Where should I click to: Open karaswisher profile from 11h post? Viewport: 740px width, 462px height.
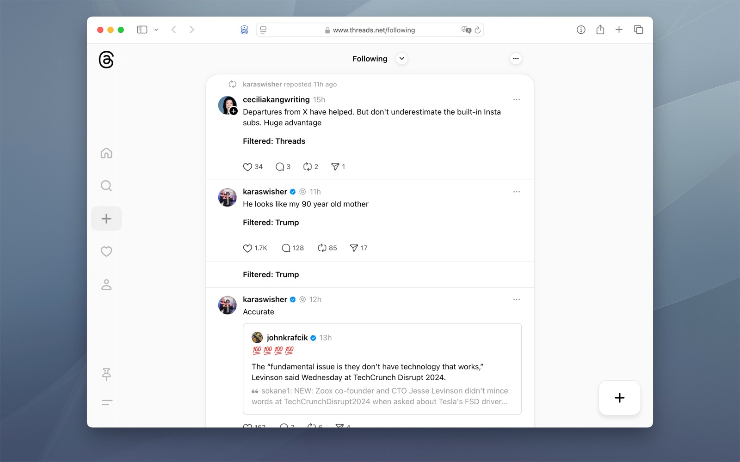pyautogui.click(x=265, y=192)
